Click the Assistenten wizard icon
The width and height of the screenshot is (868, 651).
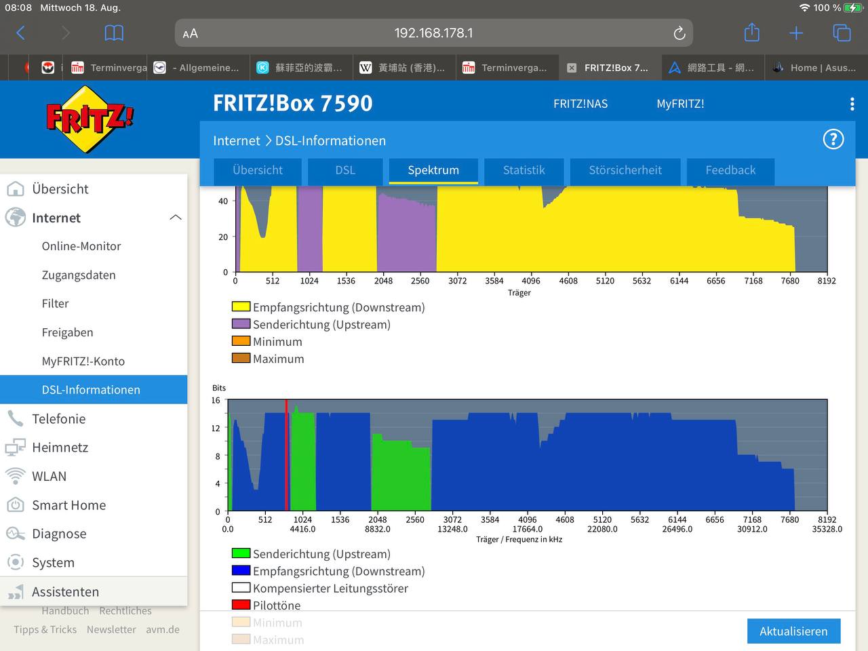pos(15,592)
